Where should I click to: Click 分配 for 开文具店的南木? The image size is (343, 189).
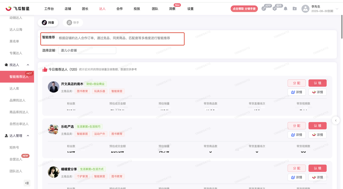(x=297, y=83)
